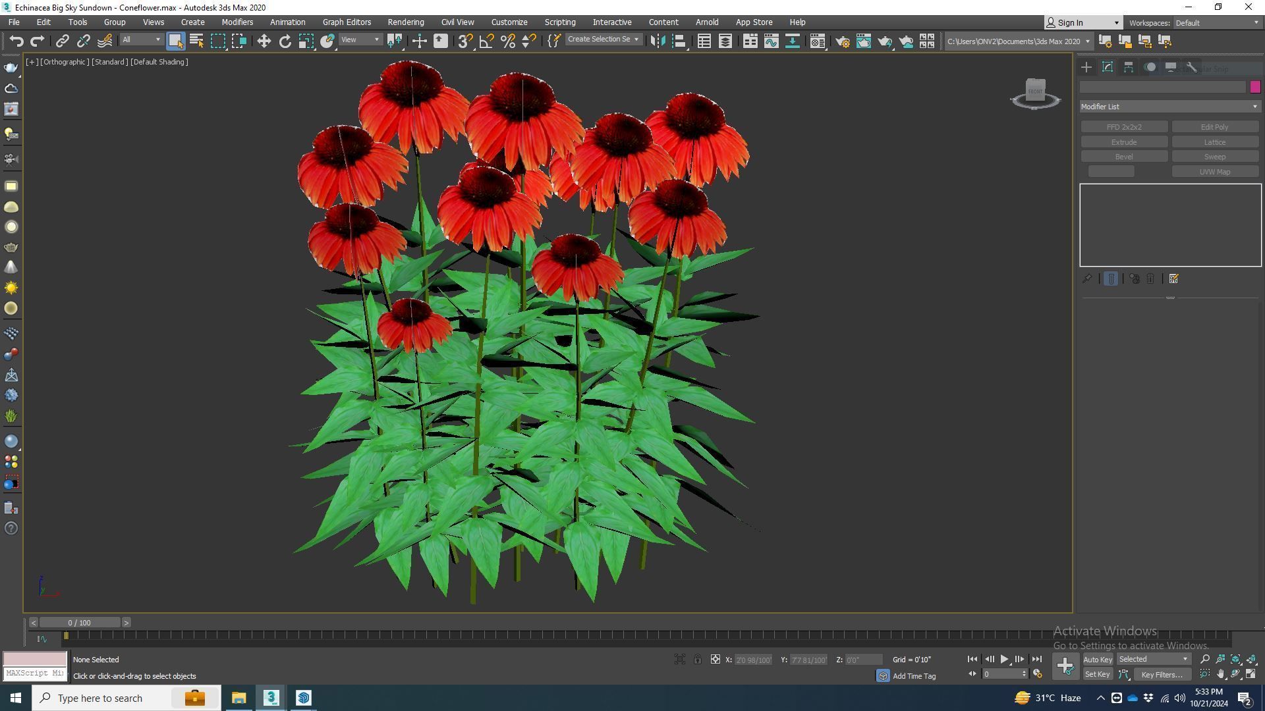
Task: Open the Curve Editor from toolbar
Action: [771, 41]
